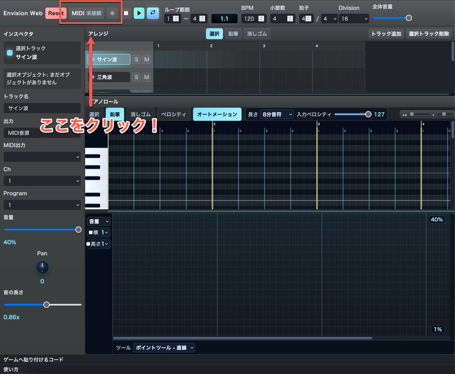Open the Ch channel dropdown

tap(42, 181)
